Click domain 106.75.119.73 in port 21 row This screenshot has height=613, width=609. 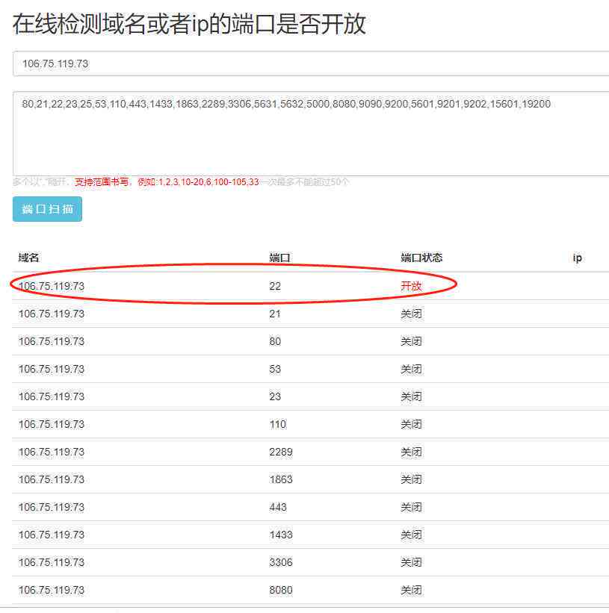pos(52,314)
